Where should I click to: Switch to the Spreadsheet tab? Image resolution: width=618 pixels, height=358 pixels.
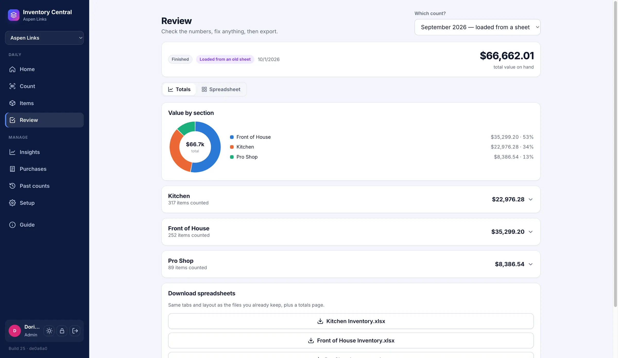click(221, 89)
